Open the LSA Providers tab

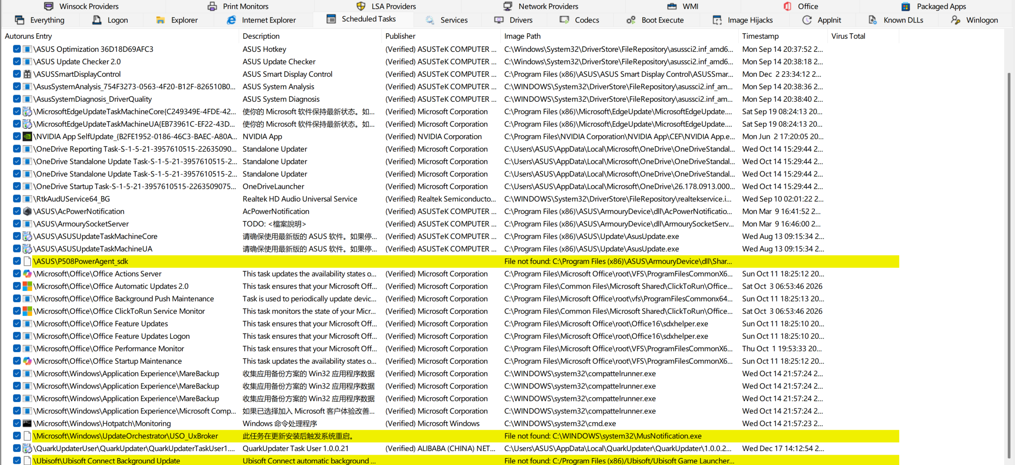(x=386, y=6)
